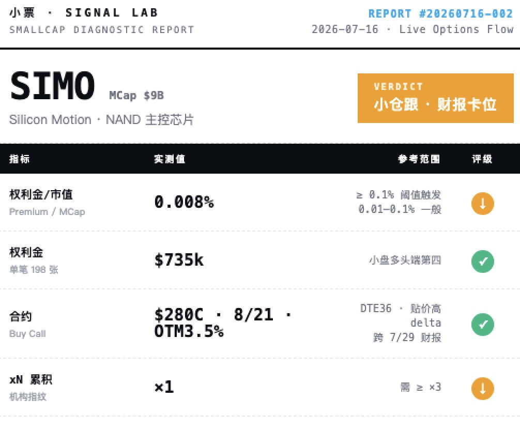The height and width of the screenshot is (430, 520).
Task: Click the orange down-arrow icon in the xN 累积 row
Action: click(x=483, y=389)
